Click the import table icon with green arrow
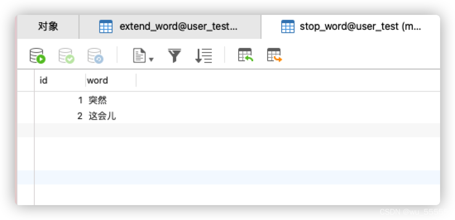455x220 pixels. 245,55
